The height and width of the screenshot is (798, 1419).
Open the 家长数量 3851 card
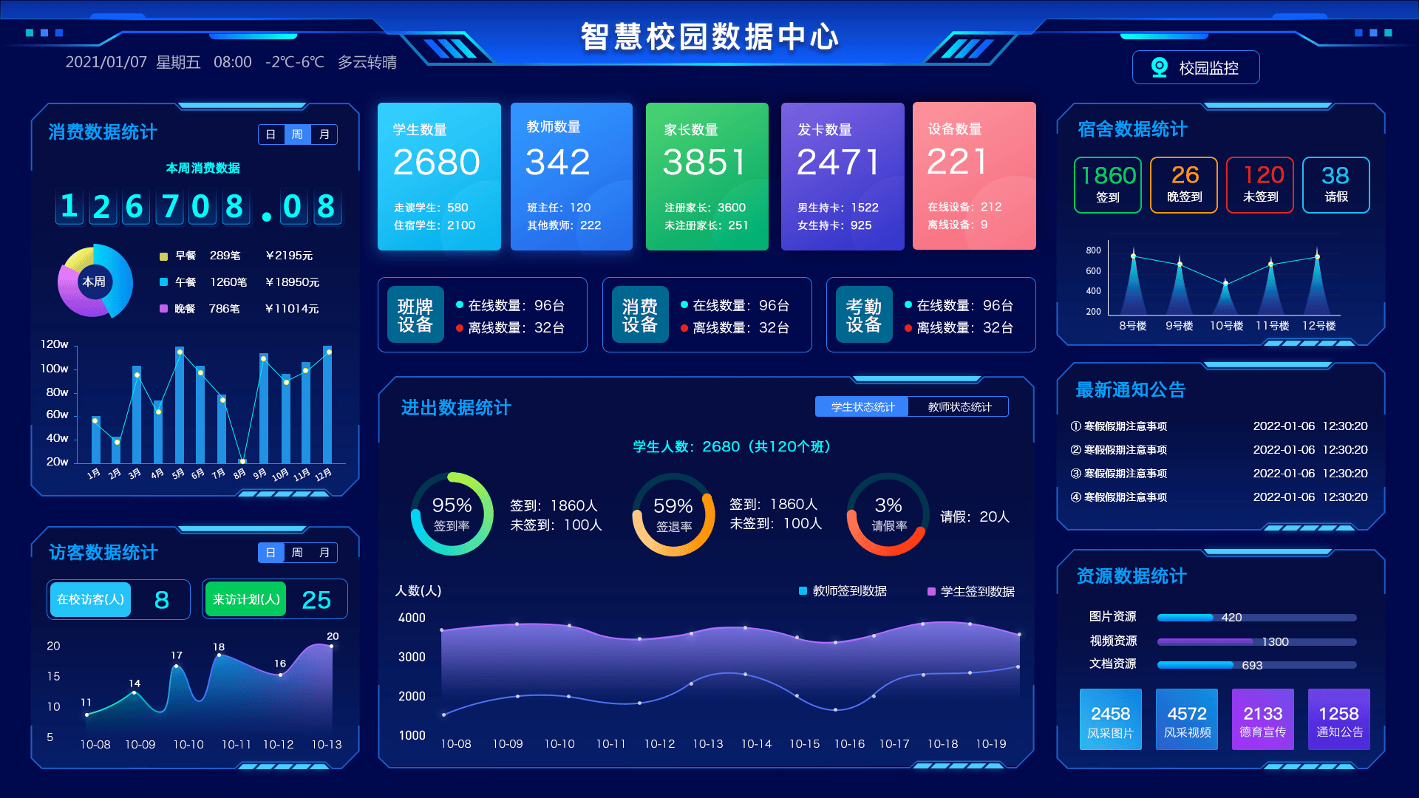point(707,177)
